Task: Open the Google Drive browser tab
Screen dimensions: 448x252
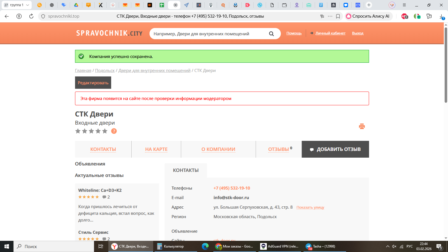Action: point(76,5)
